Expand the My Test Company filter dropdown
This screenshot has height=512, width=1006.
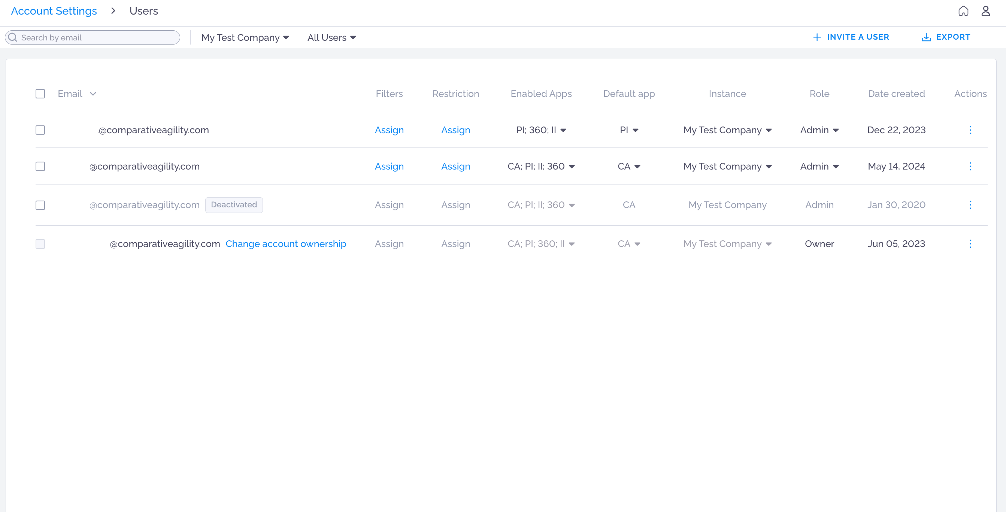pos(245,37)
